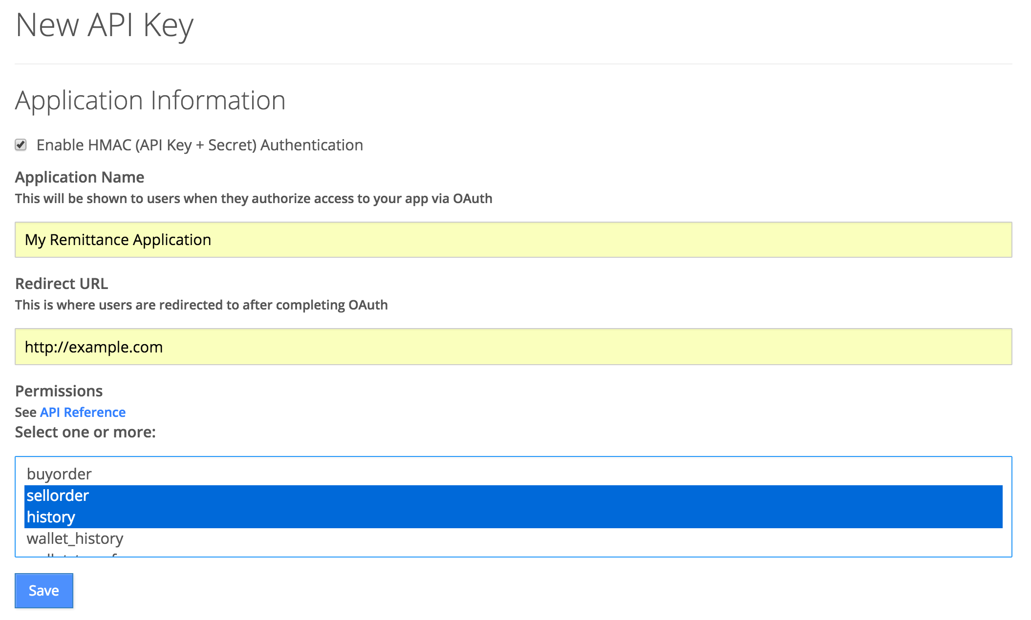Click the cut-off option below wallet_history
1031x620 pixels.
(73, 554)
